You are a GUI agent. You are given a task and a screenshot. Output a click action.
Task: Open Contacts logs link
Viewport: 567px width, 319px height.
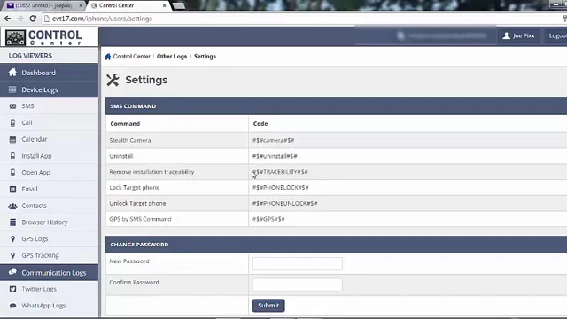[x=34, y=206]
